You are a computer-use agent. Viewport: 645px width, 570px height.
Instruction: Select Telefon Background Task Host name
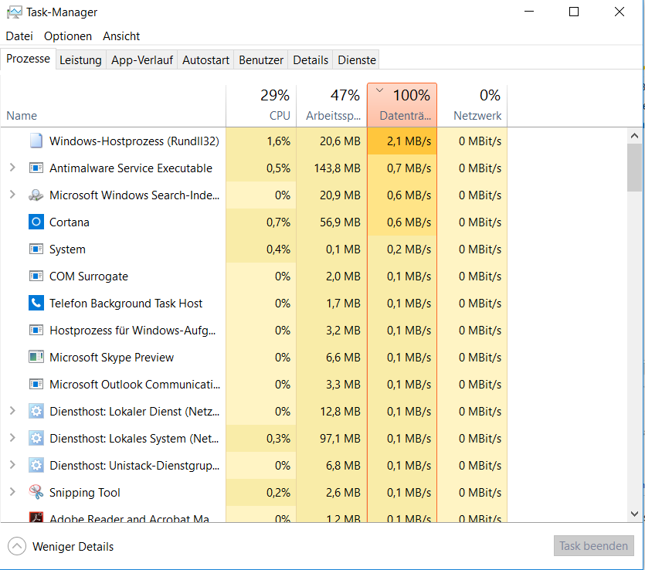click(126, 303)
